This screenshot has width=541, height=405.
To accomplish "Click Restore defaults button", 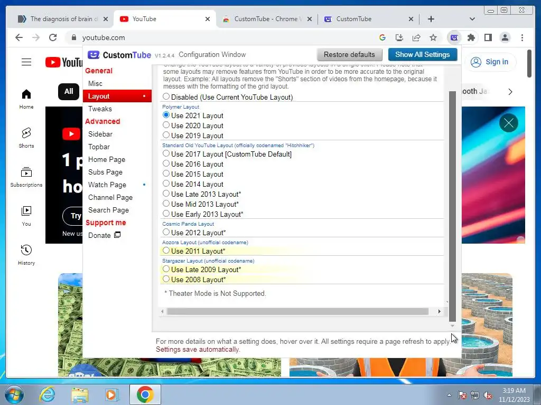I will point(349,54).
